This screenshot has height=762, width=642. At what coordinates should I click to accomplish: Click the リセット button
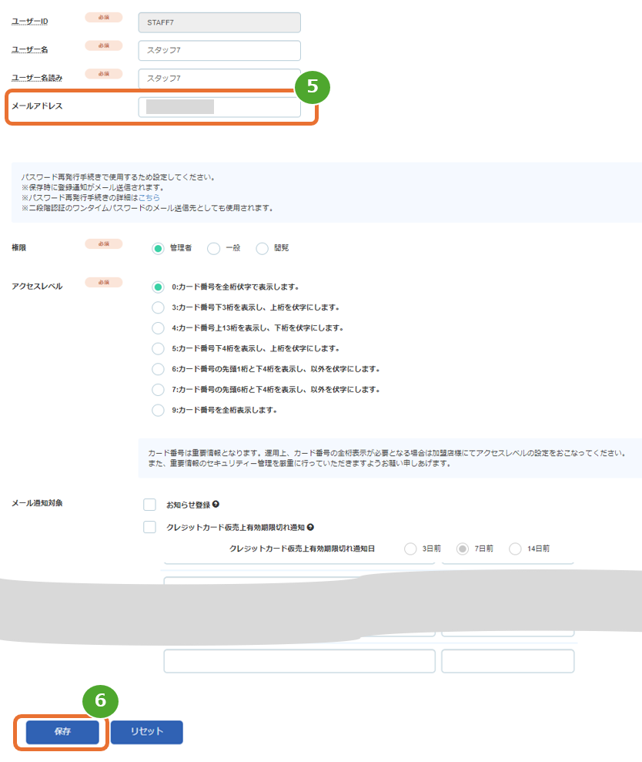pos(147,732)
